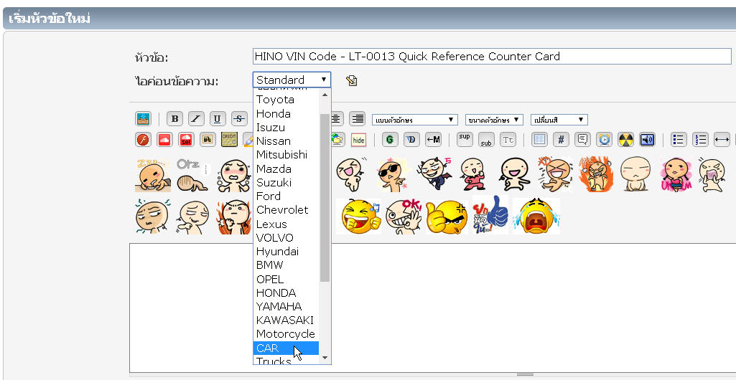Open the font face dropdown
The width and height of the screenshot is (736, 380).
click(414, 120)
